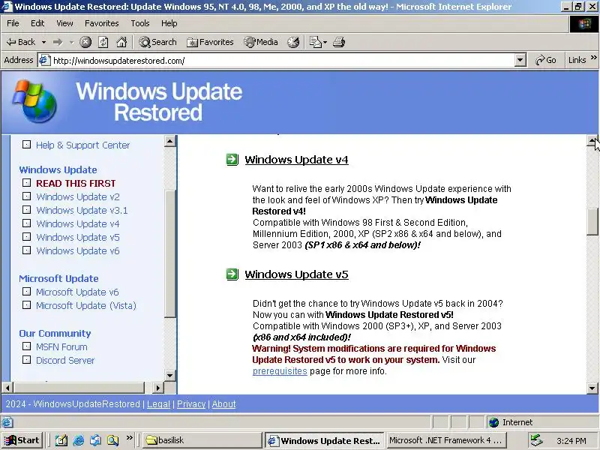Launch Outlook Express from quick launch
The width and height of the screenshot is (600, 450).
point(96,441)
